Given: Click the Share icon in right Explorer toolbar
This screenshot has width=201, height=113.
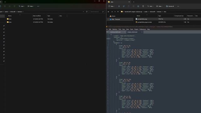Looking at the screenshot, I should coord(138,6).
